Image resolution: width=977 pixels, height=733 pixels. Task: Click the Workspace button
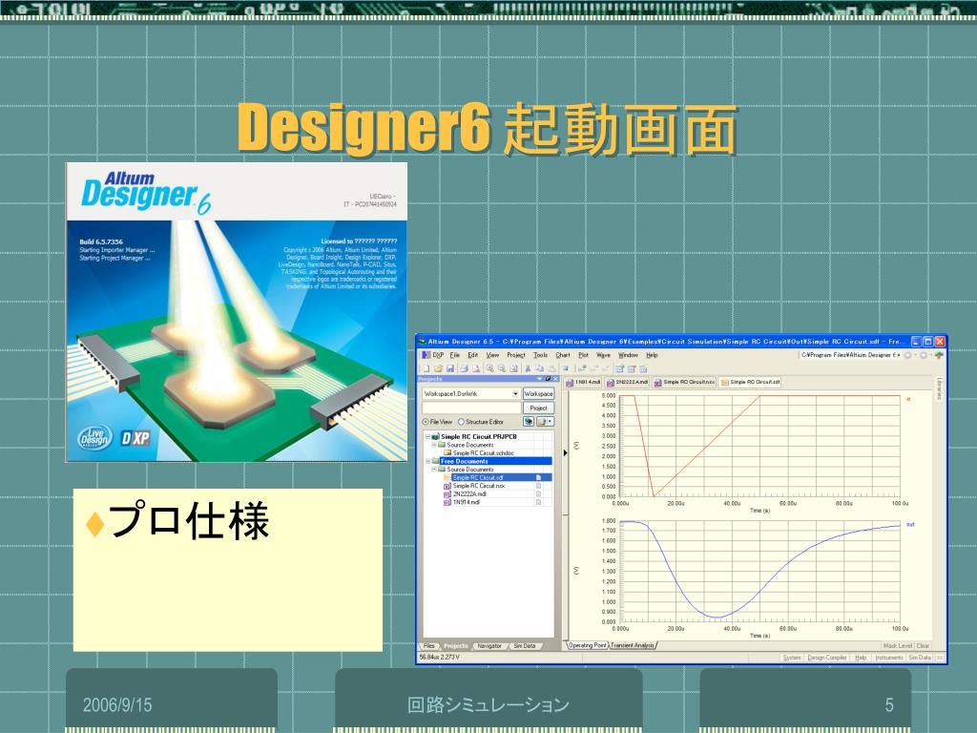tap(538, 394)
